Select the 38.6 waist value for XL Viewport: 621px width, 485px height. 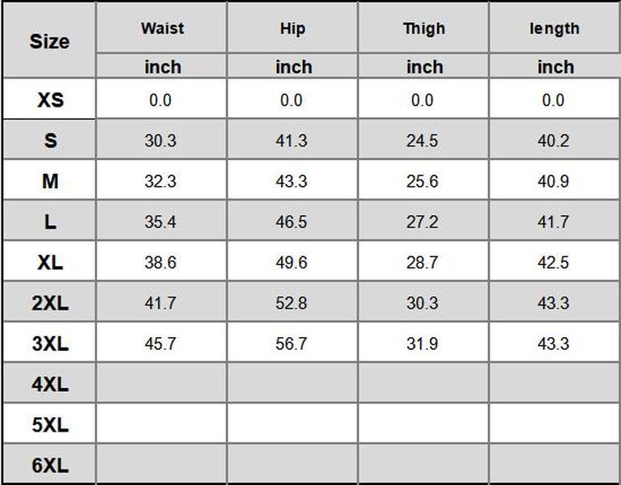pyautogui.click(x=160, y=263)
